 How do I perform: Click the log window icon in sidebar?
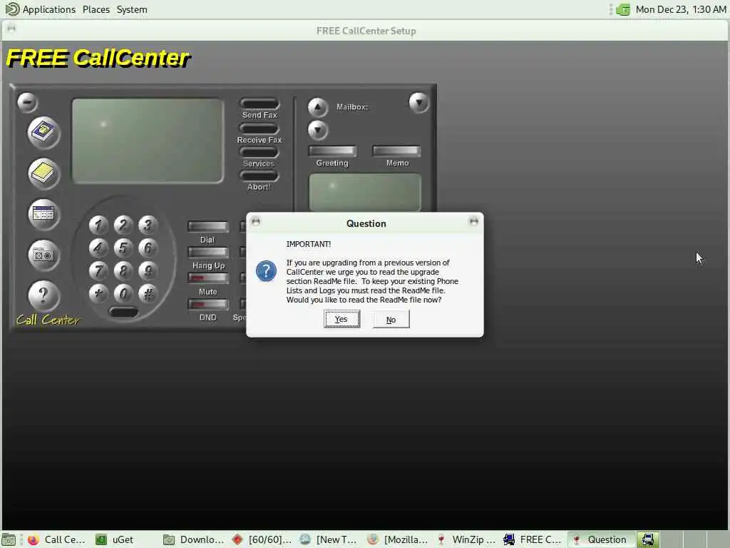point(43,214)
